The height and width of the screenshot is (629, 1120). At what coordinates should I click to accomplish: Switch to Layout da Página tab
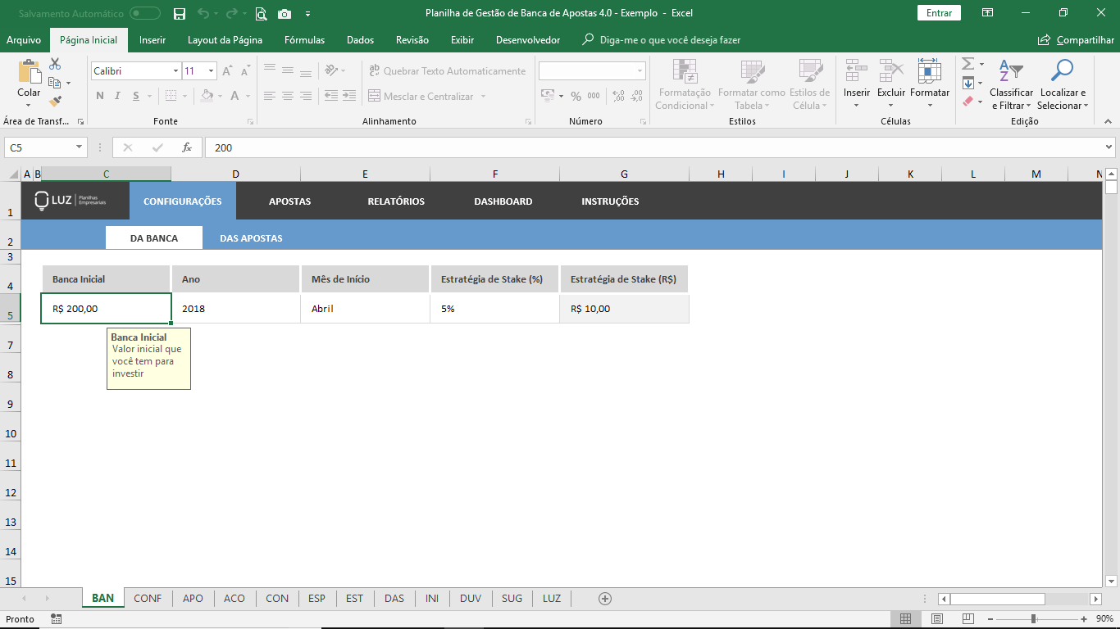tap(225, 40)
